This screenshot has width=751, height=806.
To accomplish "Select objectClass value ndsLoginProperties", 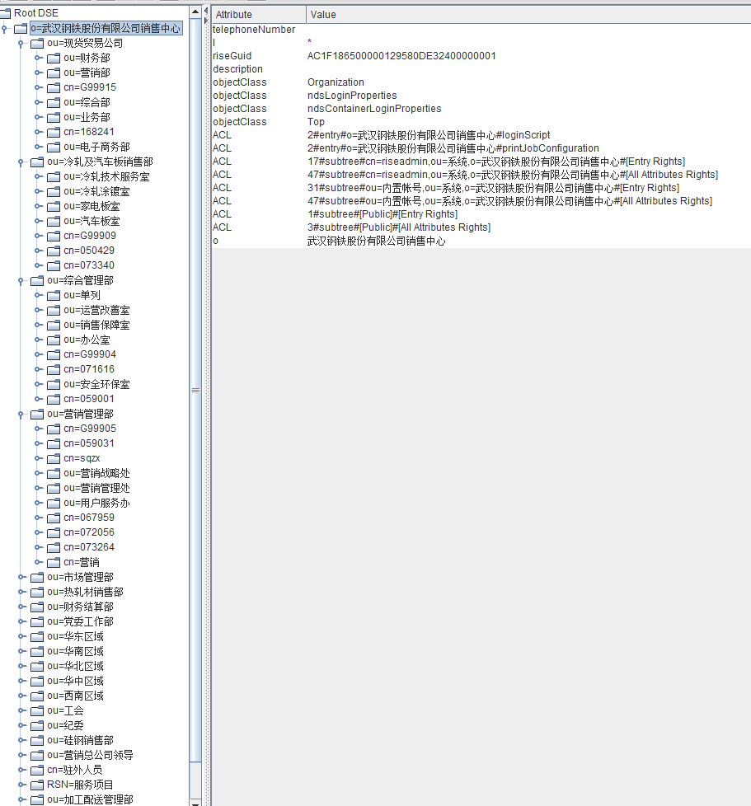I will coord(352,96).
